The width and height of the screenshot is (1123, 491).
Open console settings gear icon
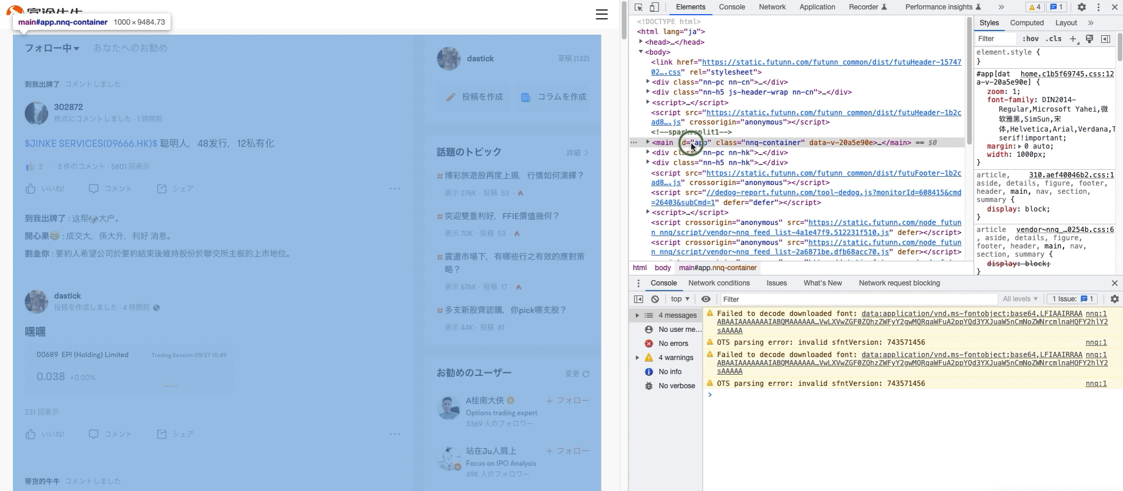[1114, 299]
